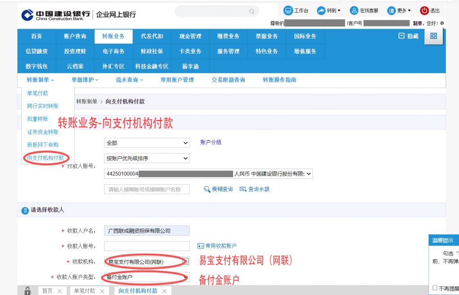The width and height of the screenshot is (459, 295).
Task: Open the 付款人账号 account dropdown
Action: point(208,174)
